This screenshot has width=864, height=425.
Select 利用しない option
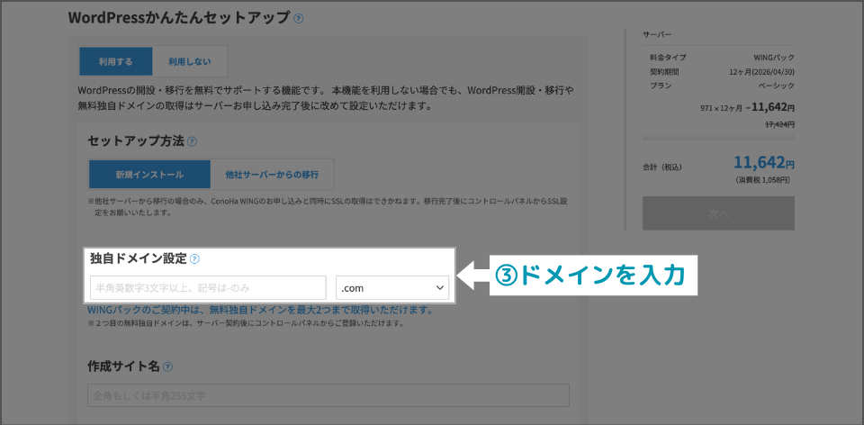[x=190, y=62]
